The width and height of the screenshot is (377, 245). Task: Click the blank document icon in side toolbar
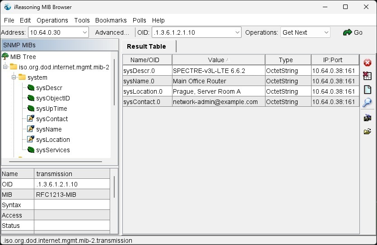368,90
